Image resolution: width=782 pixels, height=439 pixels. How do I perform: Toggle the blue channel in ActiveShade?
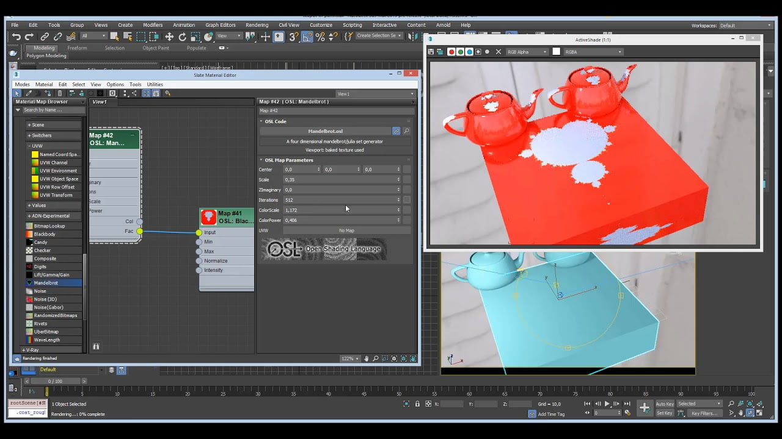[469, 52]
